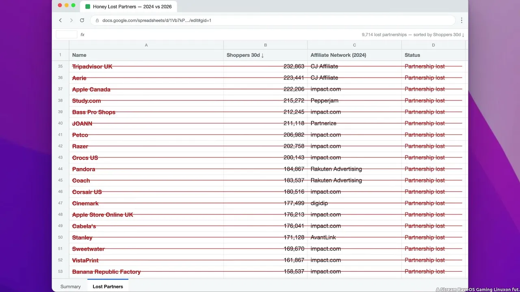
Task: Click Pepperjam network cell
Action: tap(354, 101)
